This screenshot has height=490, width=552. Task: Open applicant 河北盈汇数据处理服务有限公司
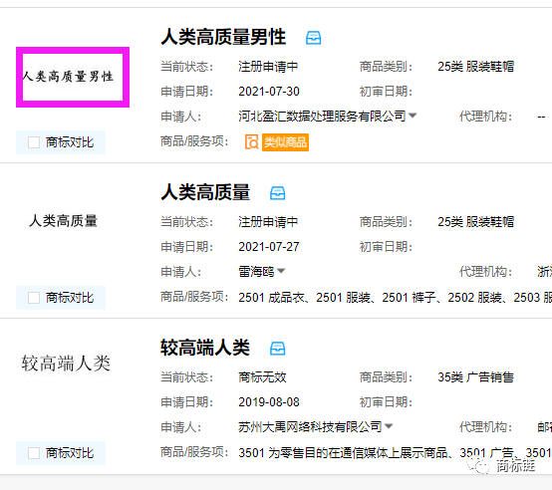click(x=322, y=116)
